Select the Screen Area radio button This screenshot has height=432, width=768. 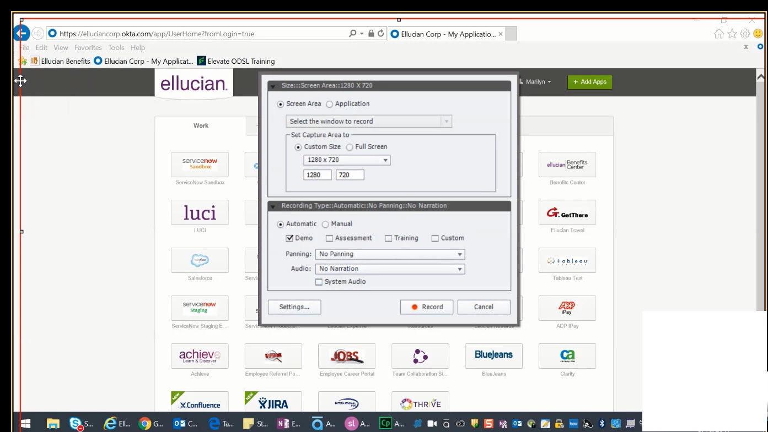[281, 104]
